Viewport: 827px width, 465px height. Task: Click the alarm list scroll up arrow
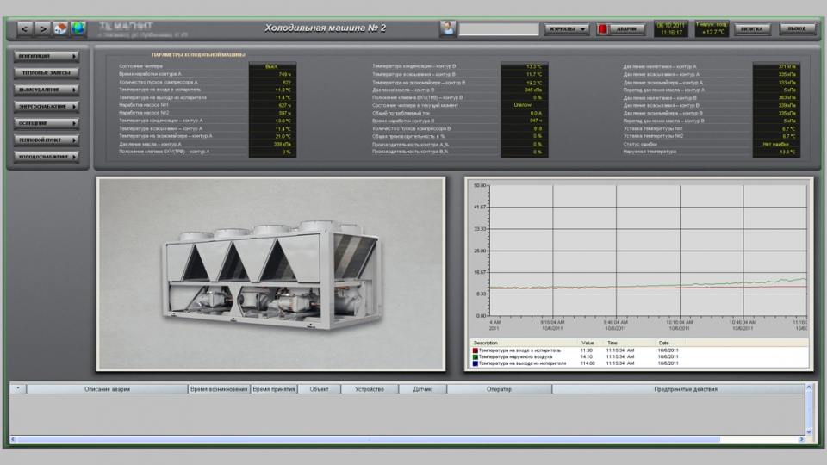coord(808,387)
